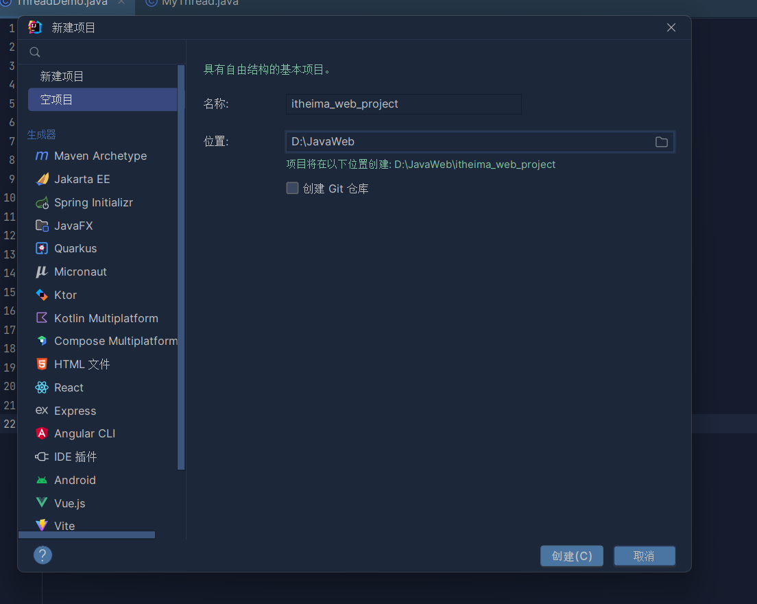
Task: Click editor line number 22
Action: click(x=10, y=424)
